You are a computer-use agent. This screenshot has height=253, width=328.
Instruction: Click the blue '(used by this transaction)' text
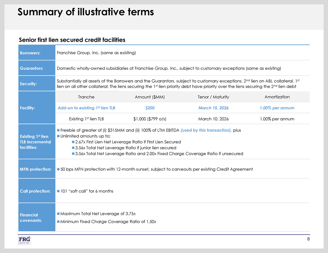pos(206,130)
